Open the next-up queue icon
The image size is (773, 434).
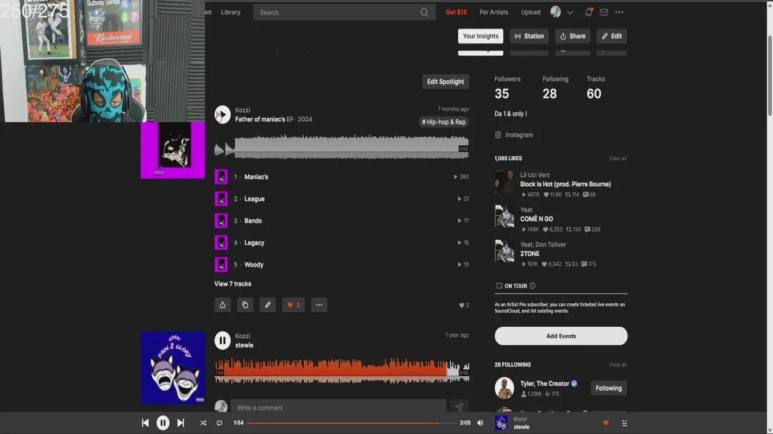coord(624,423)
